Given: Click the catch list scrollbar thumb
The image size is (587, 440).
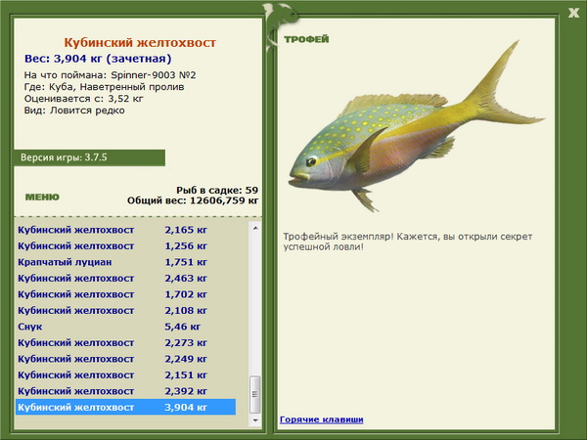Looking at the screenshot, I should point(256,387).
